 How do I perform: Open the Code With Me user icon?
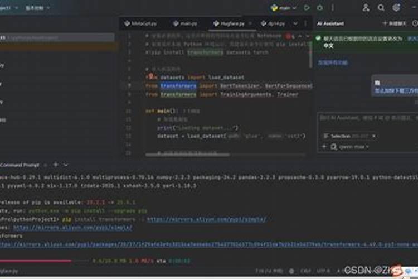point(366,8)
